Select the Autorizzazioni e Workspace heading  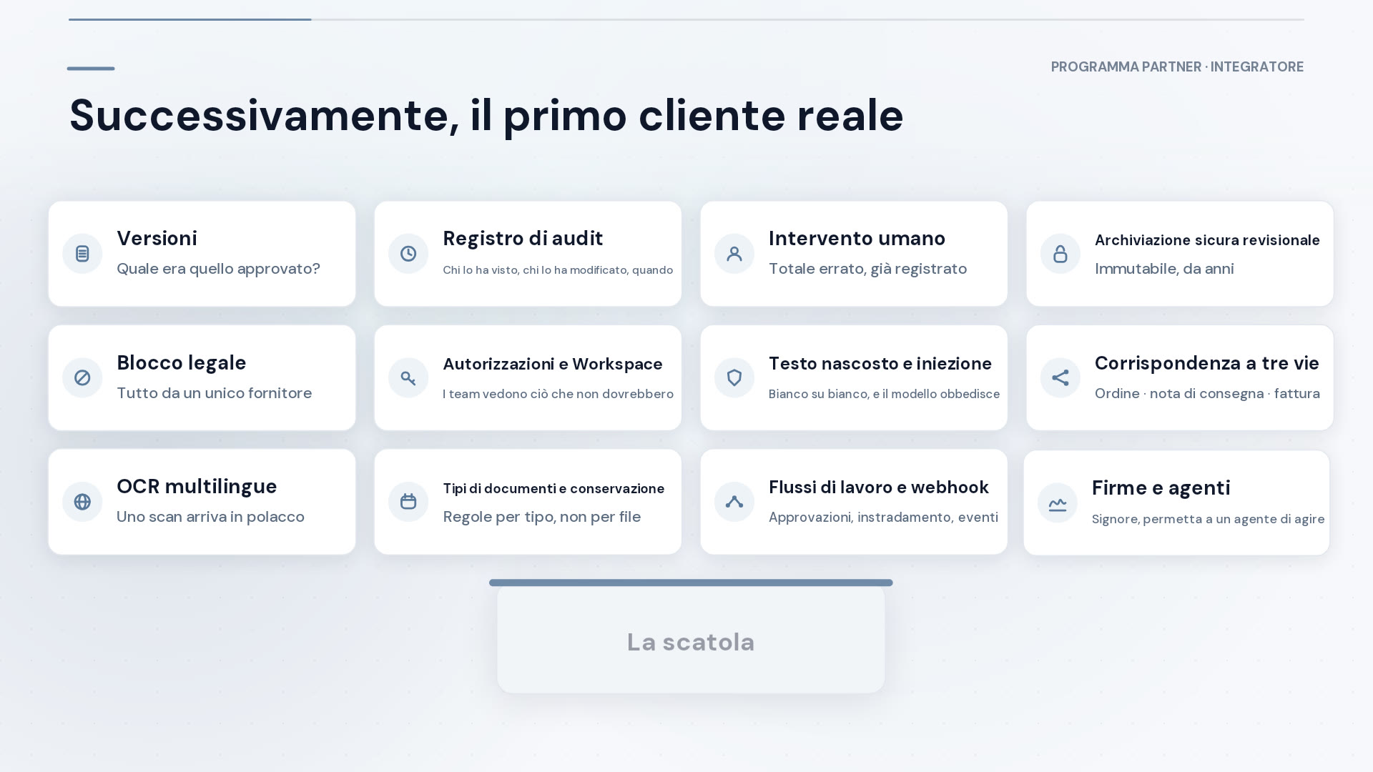pos(553,364)
